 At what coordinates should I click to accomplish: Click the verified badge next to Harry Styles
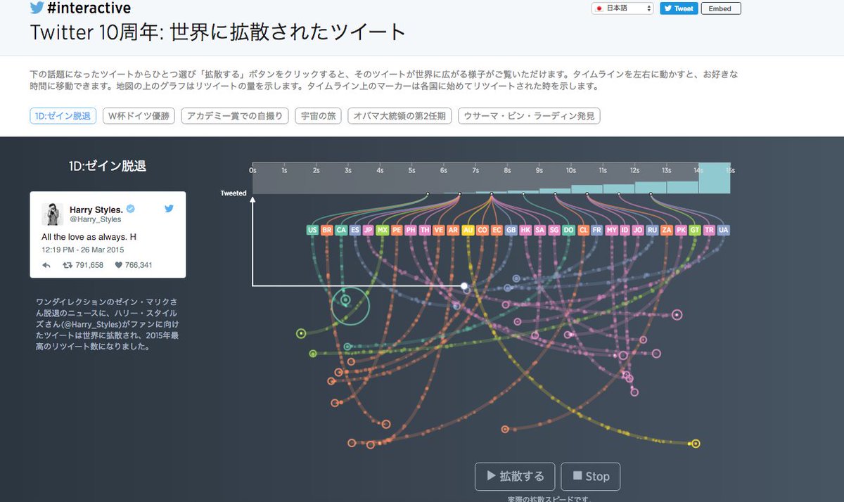[130, 210]
